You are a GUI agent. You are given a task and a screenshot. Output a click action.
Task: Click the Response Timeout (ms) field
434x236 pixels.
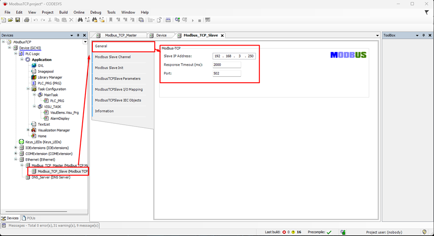[x=227, y=65]
